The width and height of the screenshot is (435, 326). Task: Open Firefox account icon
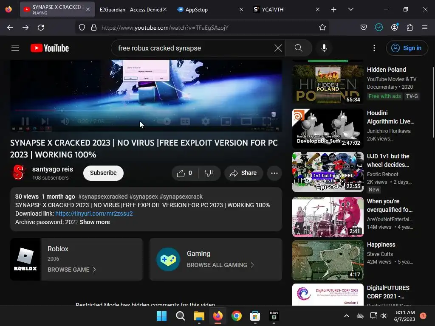pos(395,27)
